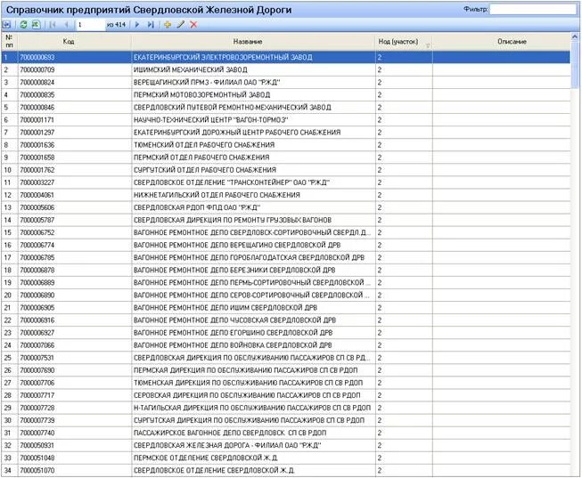This screenshot has height=478, width=582.
Task: Refresh the table with the green arrows icon
Action: 23,25
